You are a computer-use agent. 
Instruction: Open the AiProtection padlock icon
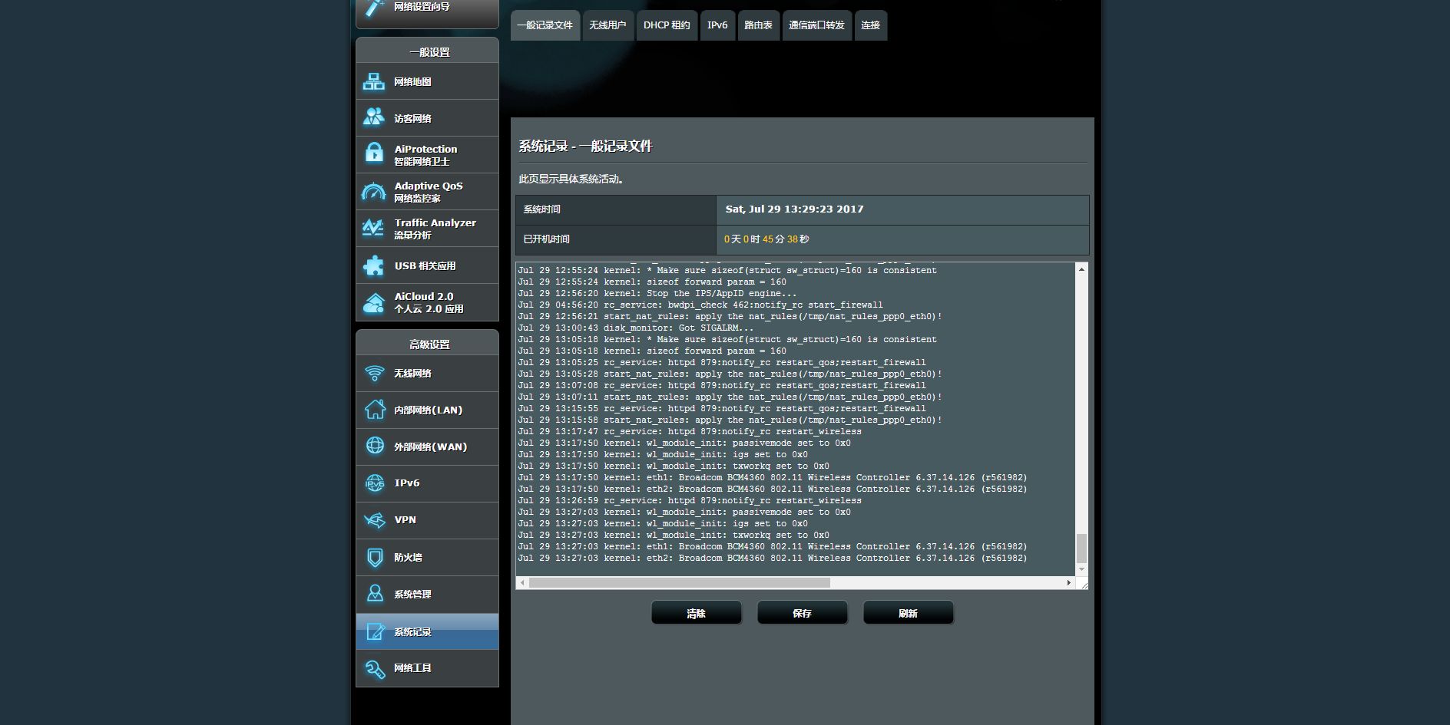point(374,153)
